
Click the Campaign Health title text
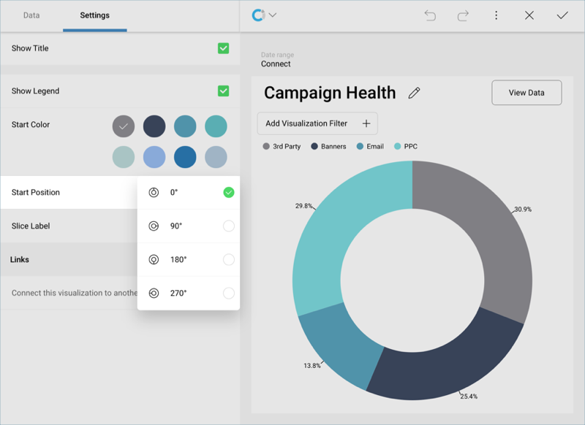(330, 93)
